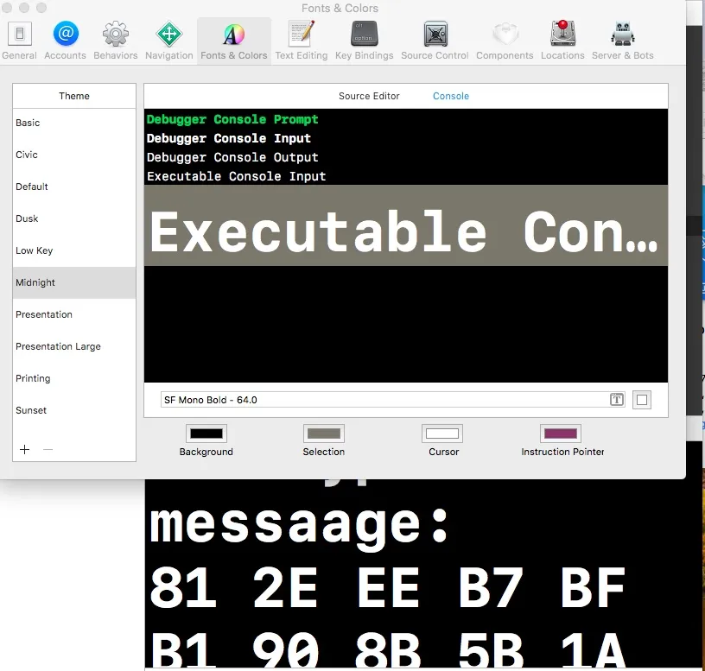Open the Selection color swatch
The height and width of the screenshot is (671, 705).
click(324, 434)
